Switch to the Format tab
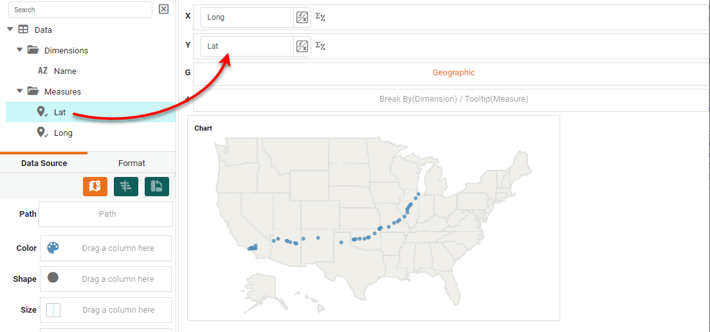 point(131,163)
